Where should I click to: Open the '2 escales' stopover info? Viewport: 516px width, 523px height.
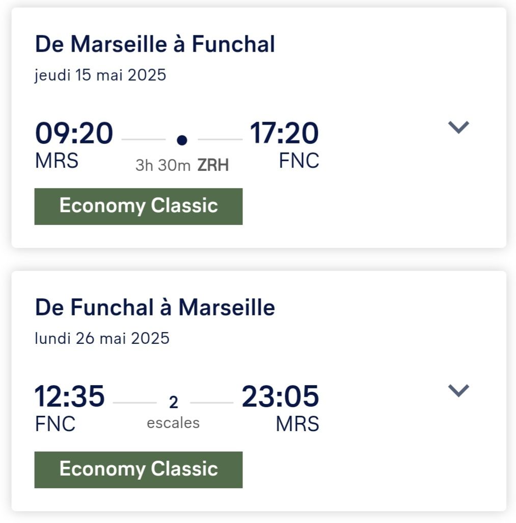(173, 412)
